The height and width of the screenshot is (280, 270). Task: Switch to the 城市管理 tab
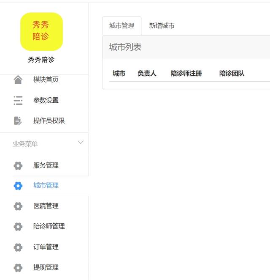point(121,26)
